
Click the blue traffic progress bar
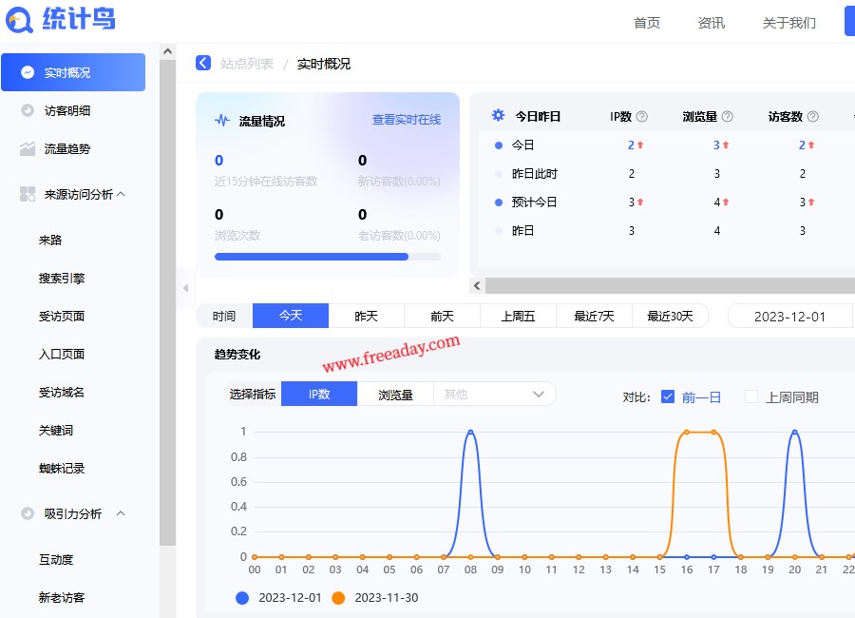click(312, 257)
